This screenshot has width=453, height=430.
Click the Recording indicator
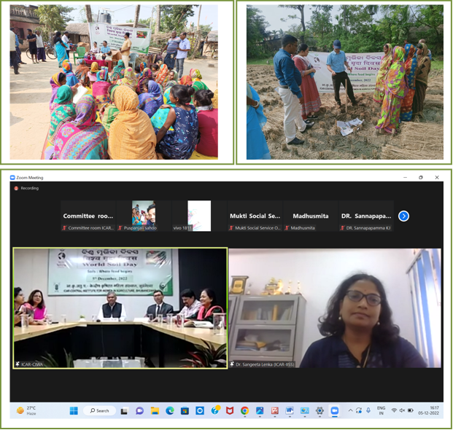coord(27,188)
